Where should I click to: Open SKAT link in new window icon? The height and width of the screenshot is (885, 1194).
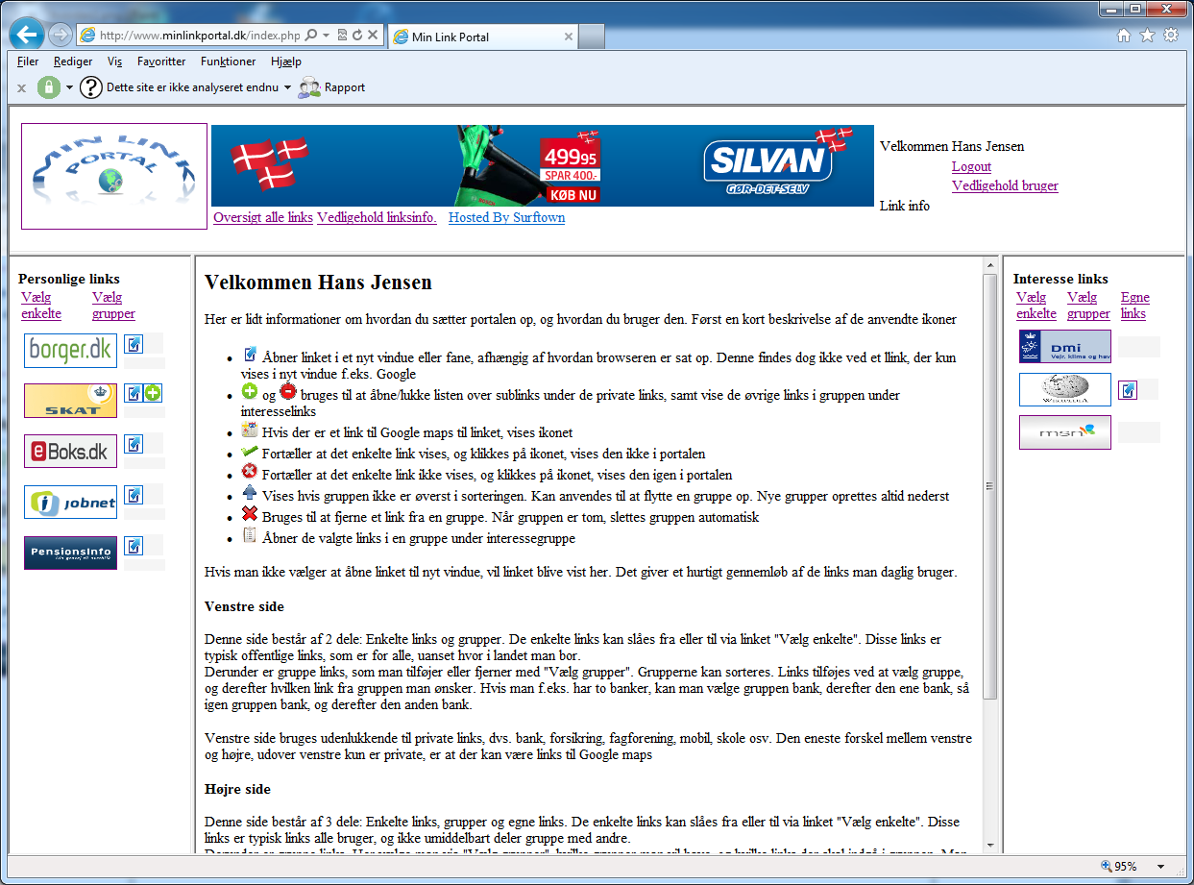coord(134,393)
